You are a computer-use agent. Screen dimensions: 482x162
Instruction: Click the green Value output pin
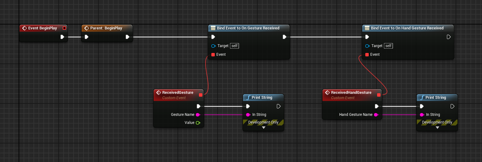(x=198, y=123)
